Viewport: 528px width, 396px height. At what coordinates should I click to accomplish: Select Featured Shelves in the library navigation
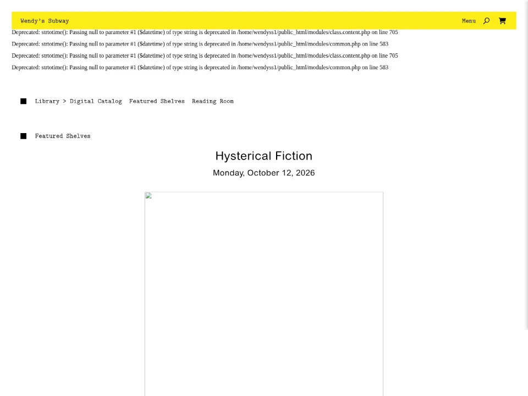[157, 101]
